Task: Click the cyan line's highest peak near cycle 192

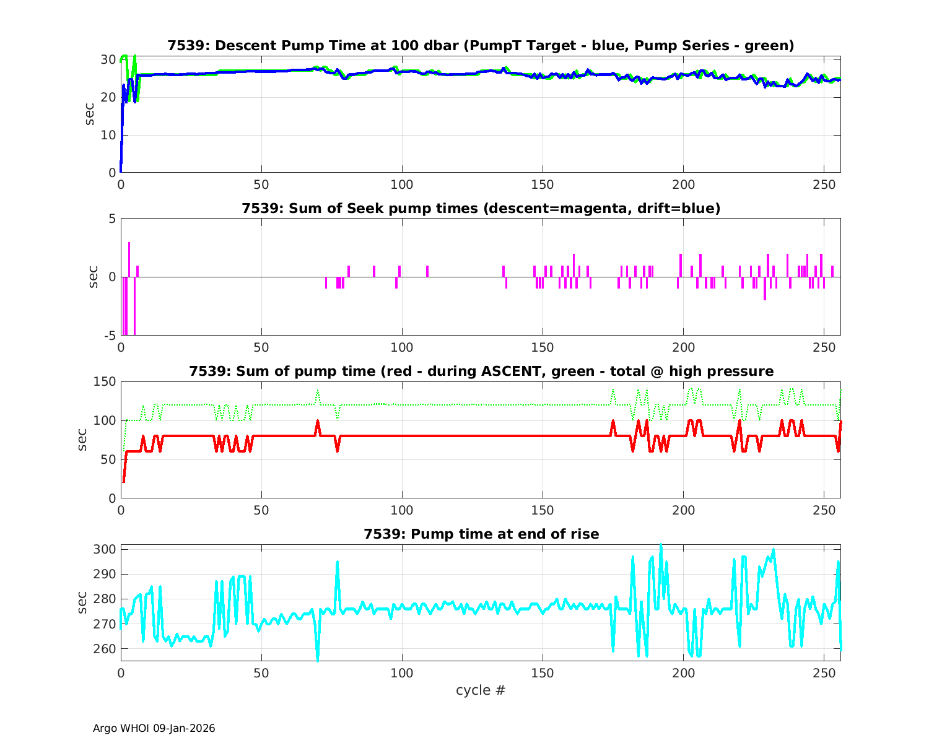Action: tap(661, 546)
